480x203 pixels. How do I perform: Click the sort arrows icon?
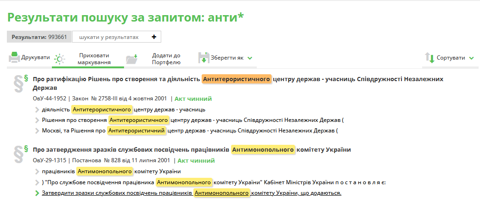[429, 58]
